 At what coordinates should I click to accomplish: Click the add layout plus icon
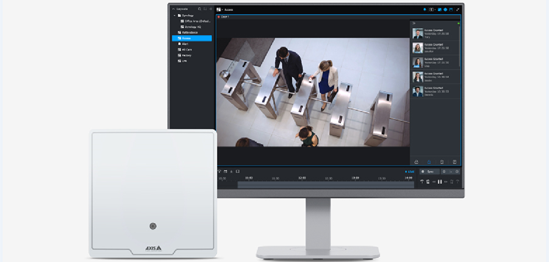point(210,9)
